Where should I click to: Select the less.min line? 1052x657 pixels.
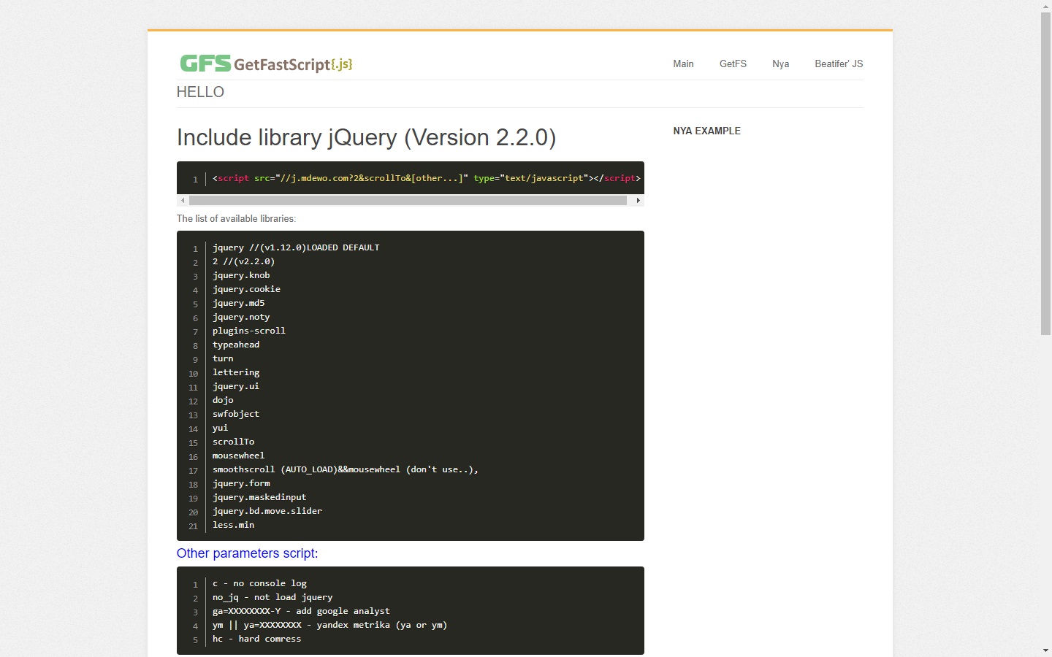click(233, 525)
